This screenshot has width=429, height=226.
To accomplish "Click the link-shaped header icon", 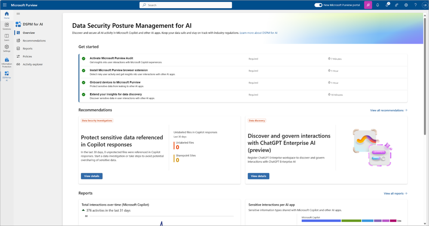I will click(396, 5).
